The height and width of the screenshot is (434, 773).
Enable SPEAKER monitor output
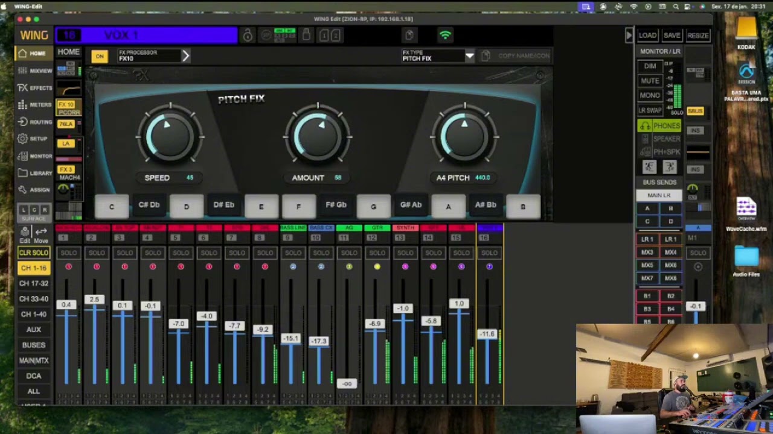659,139
